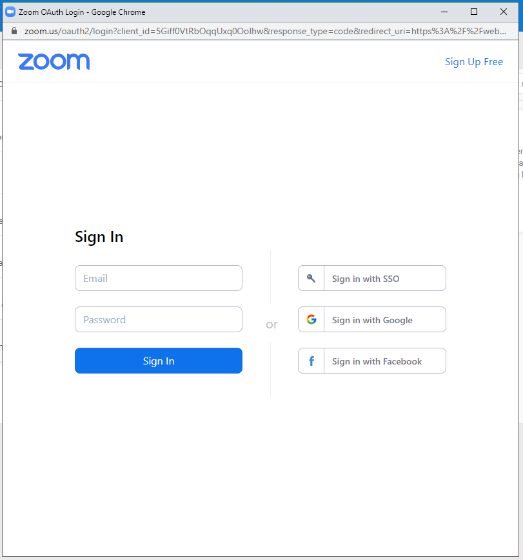The width and height of the screenshot is (523, 560).
Task: Click the padlock icon beside the URL
Action: coord(14,31)
